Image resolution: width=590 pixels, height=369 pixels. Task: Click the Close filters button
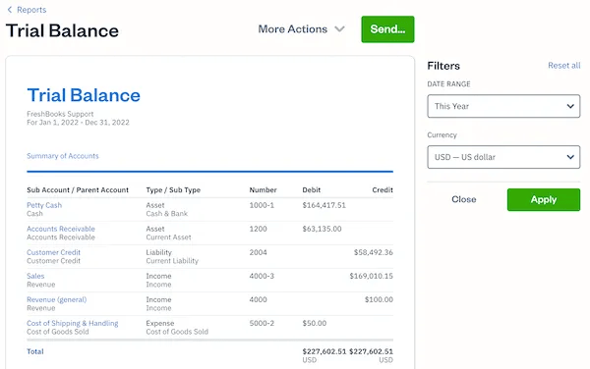point(463,199)
